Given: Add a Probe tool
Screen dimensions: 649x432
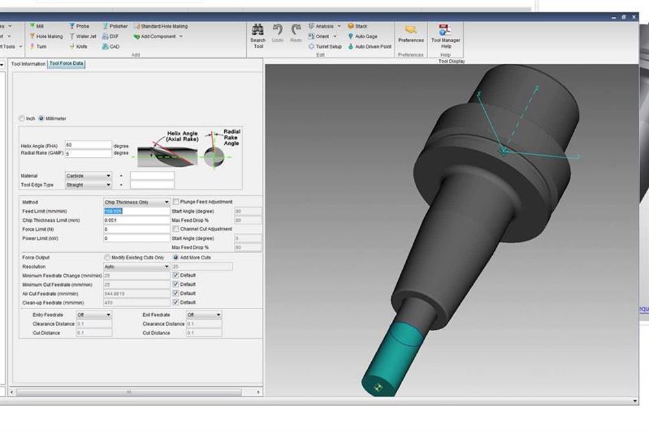Looking at the screenshot, I should (x=80, y=26).
